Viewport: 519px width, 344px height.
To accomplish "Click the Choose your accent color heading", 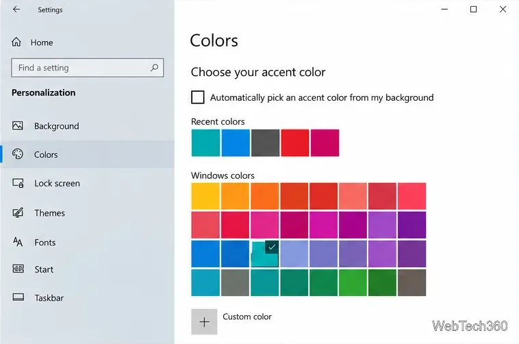I will coord(258,72).
